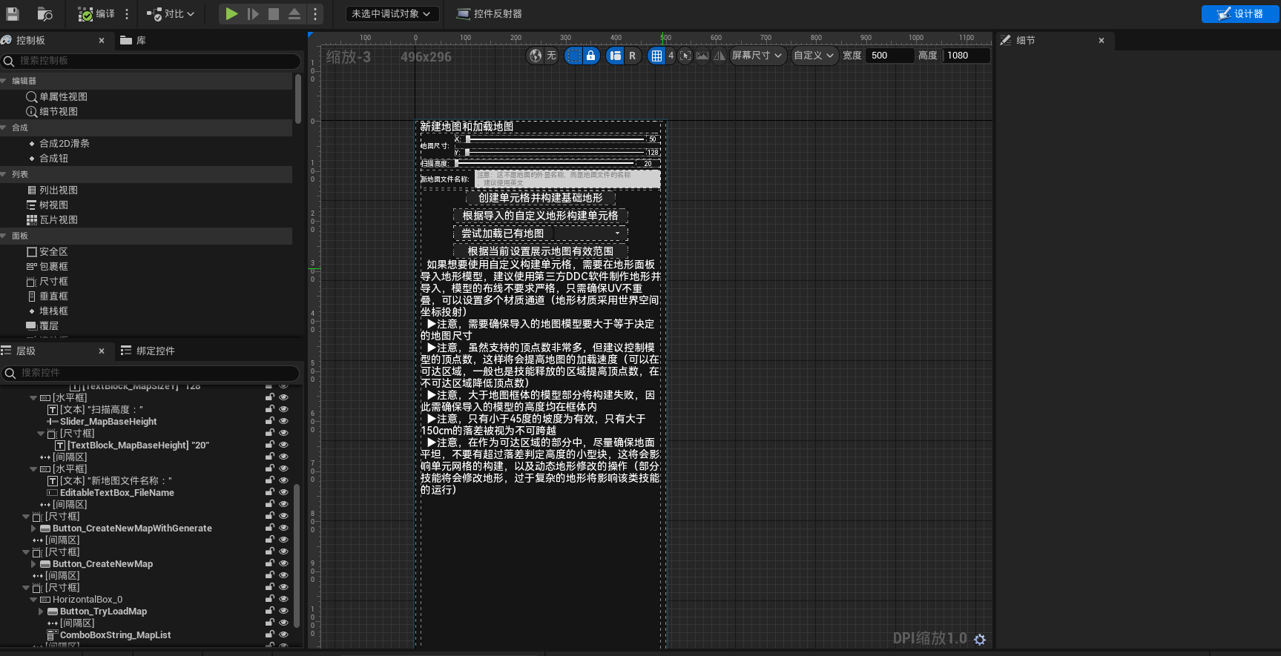
Task: Click the Save asset floppy disk icon
Action: pyautogui.click(x=13, y=14)
